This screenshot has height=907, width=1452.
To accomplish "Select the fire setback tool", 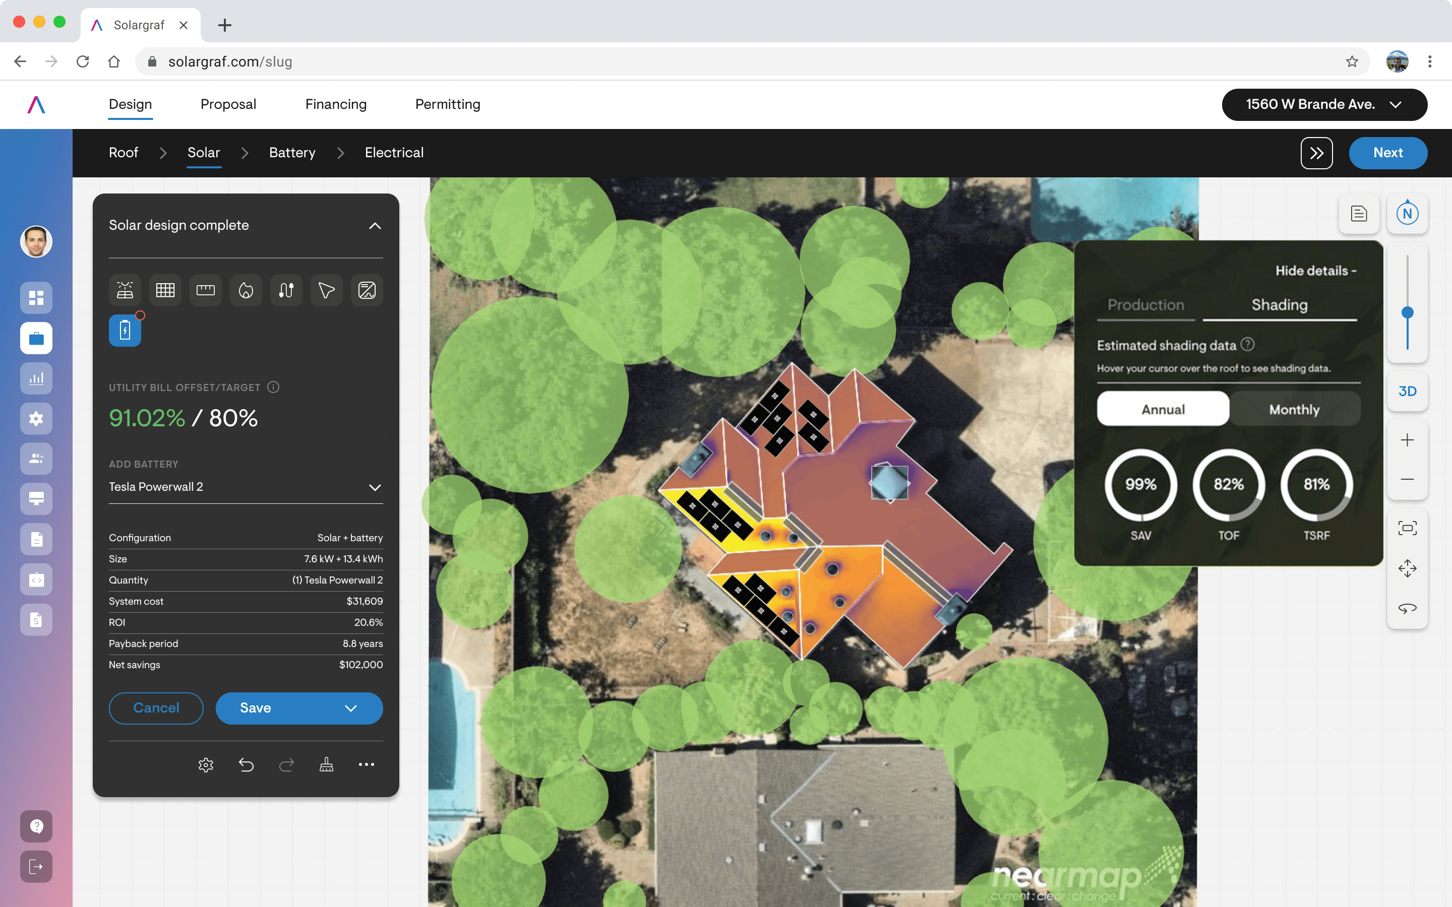I will point(246,290).
